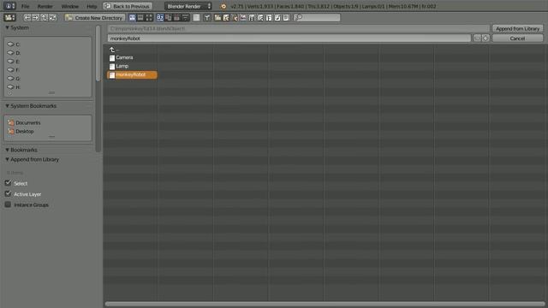Select the Lamp object entry
Viewport: 548px width, 308px height.
click(x=119, y=66)
